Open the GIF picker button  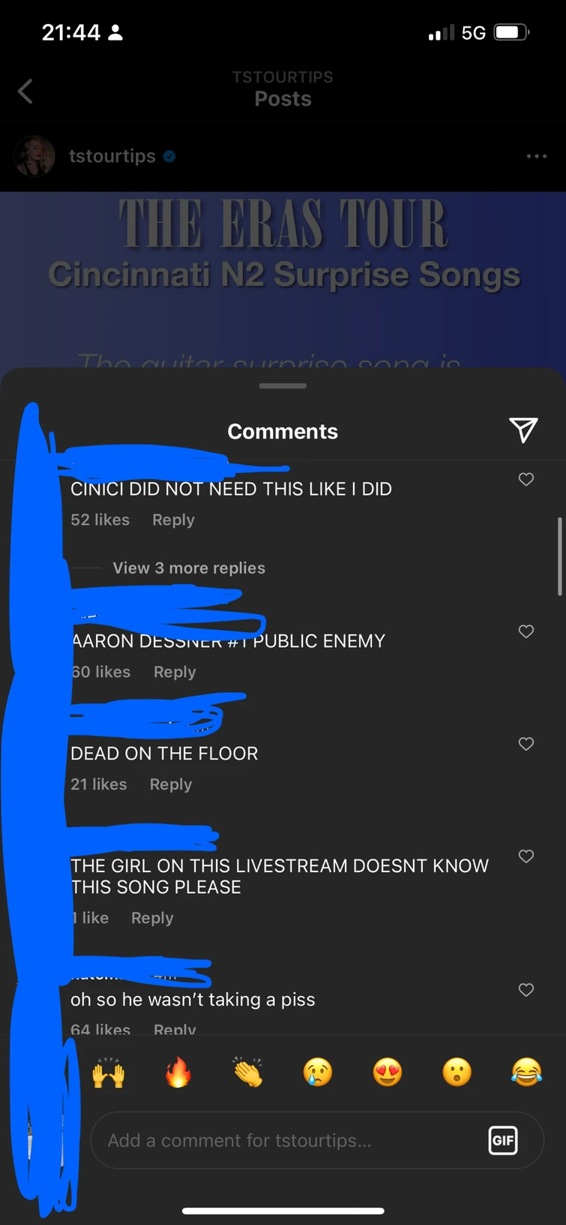(x=503, y=1141)
